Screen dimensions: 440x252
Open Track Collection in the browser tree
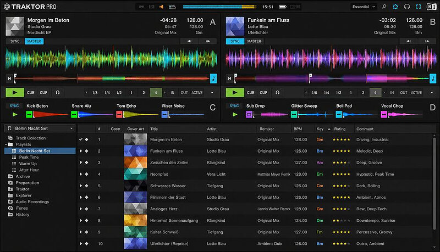click(31, 138)
